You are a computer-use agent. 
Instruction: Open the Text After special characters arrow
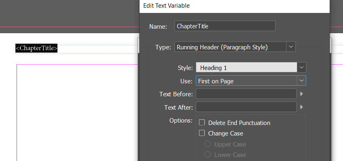coord(302,107)
